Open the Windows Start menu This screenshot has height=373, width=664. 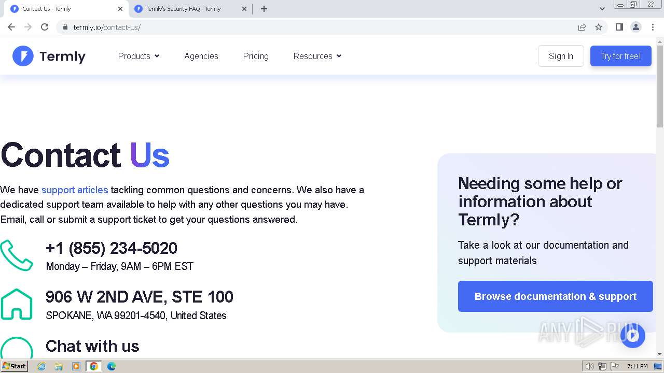[15, 366]
